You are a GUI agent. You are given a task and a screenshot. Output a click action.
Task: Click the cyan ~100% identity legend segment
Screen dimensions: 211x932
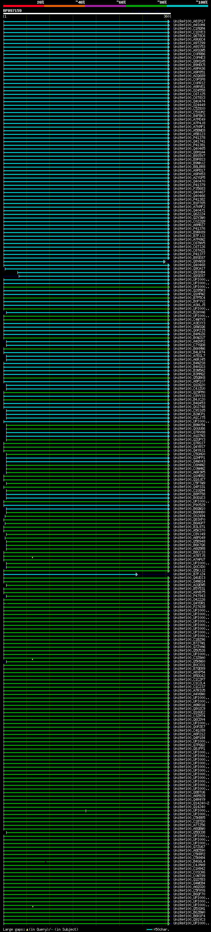click(187, 6)
